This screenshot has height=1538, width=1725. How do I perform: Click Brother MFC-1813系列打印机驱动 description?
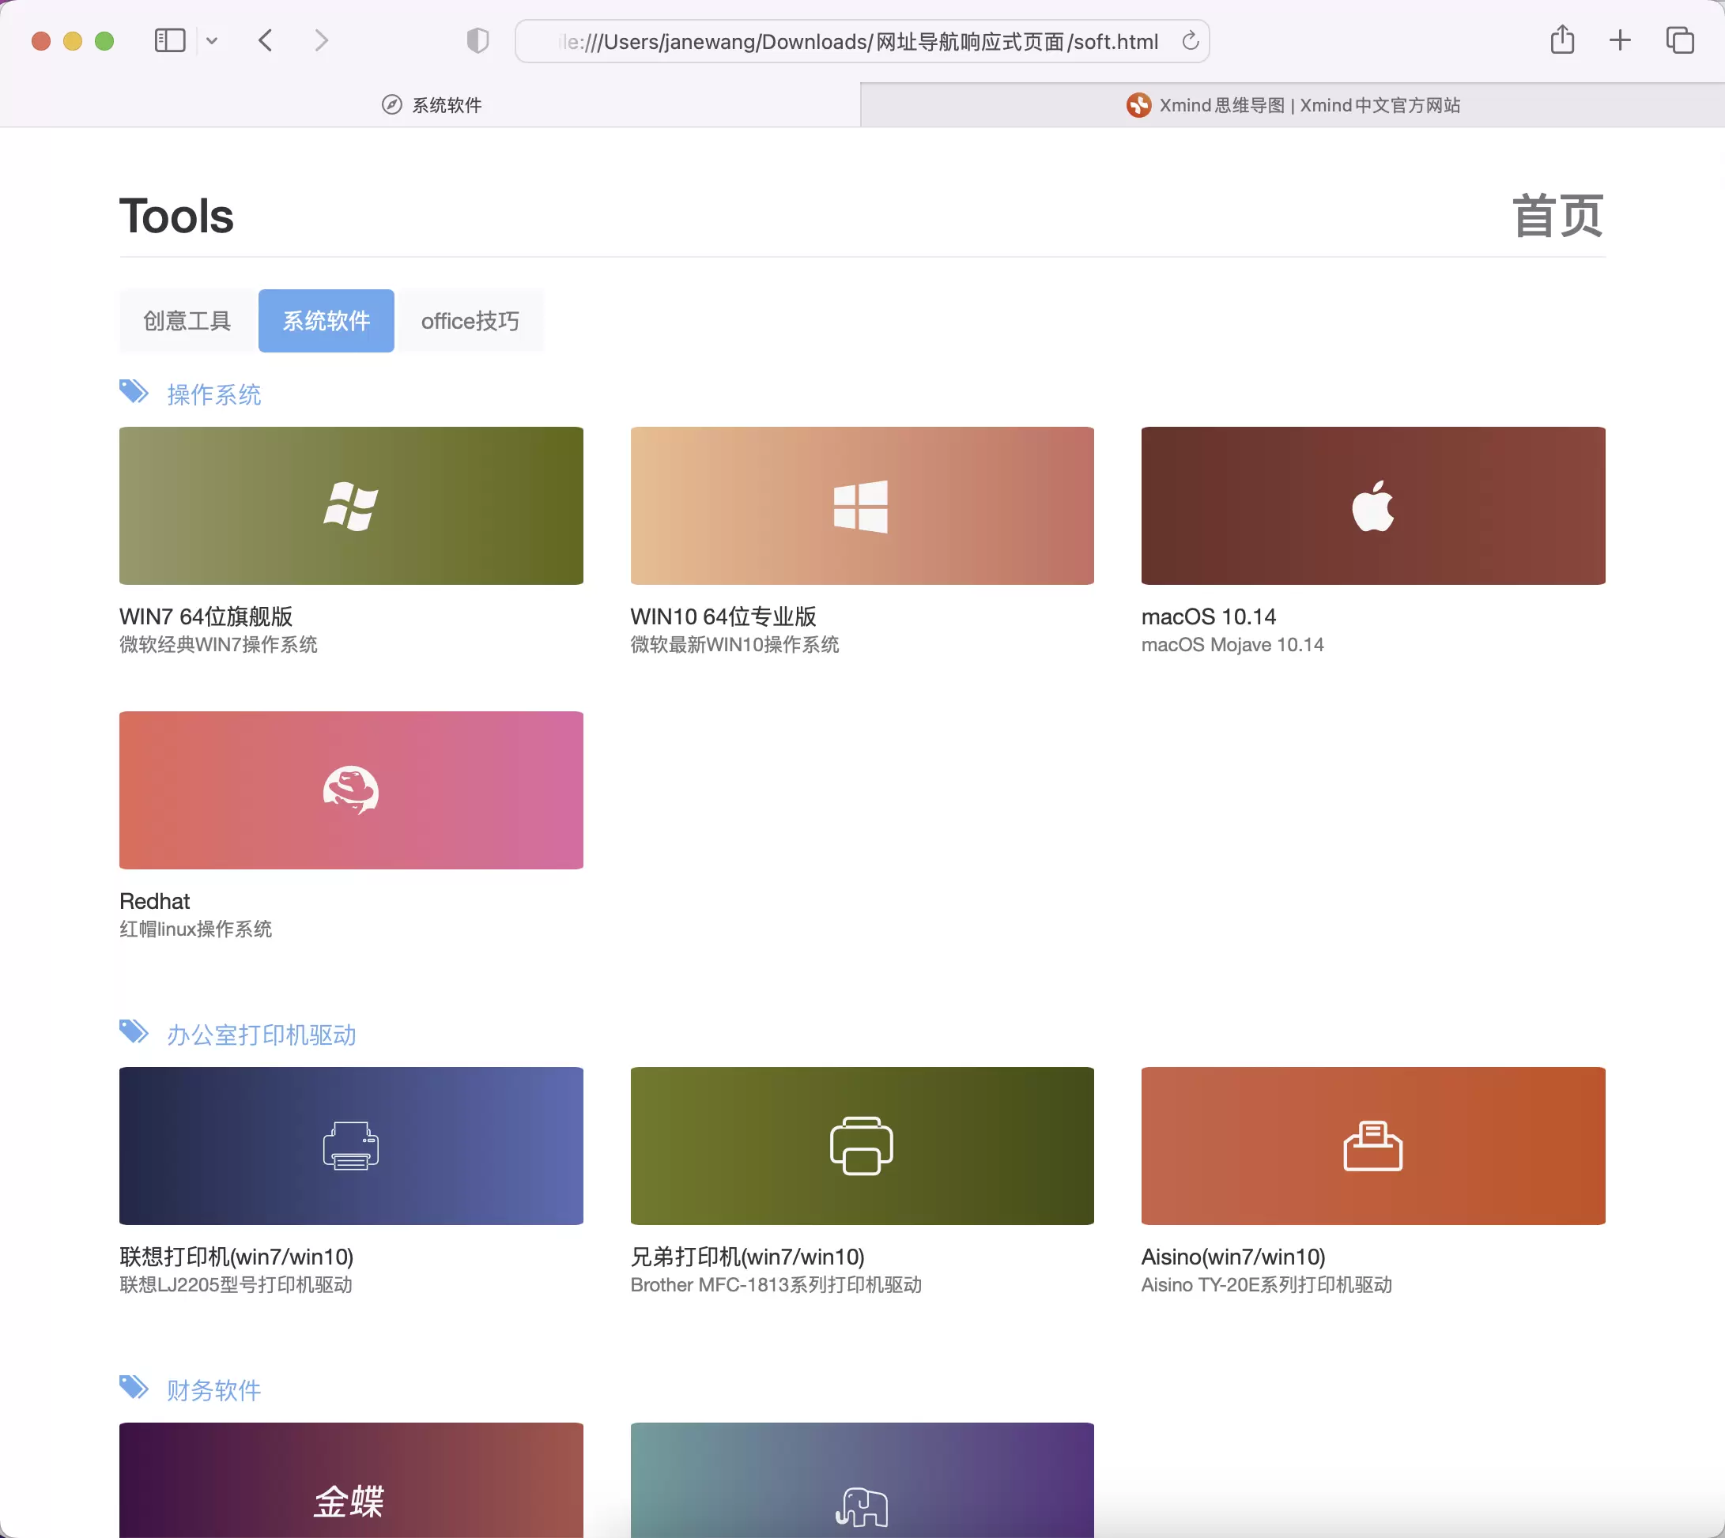[x=776, y=1285]
